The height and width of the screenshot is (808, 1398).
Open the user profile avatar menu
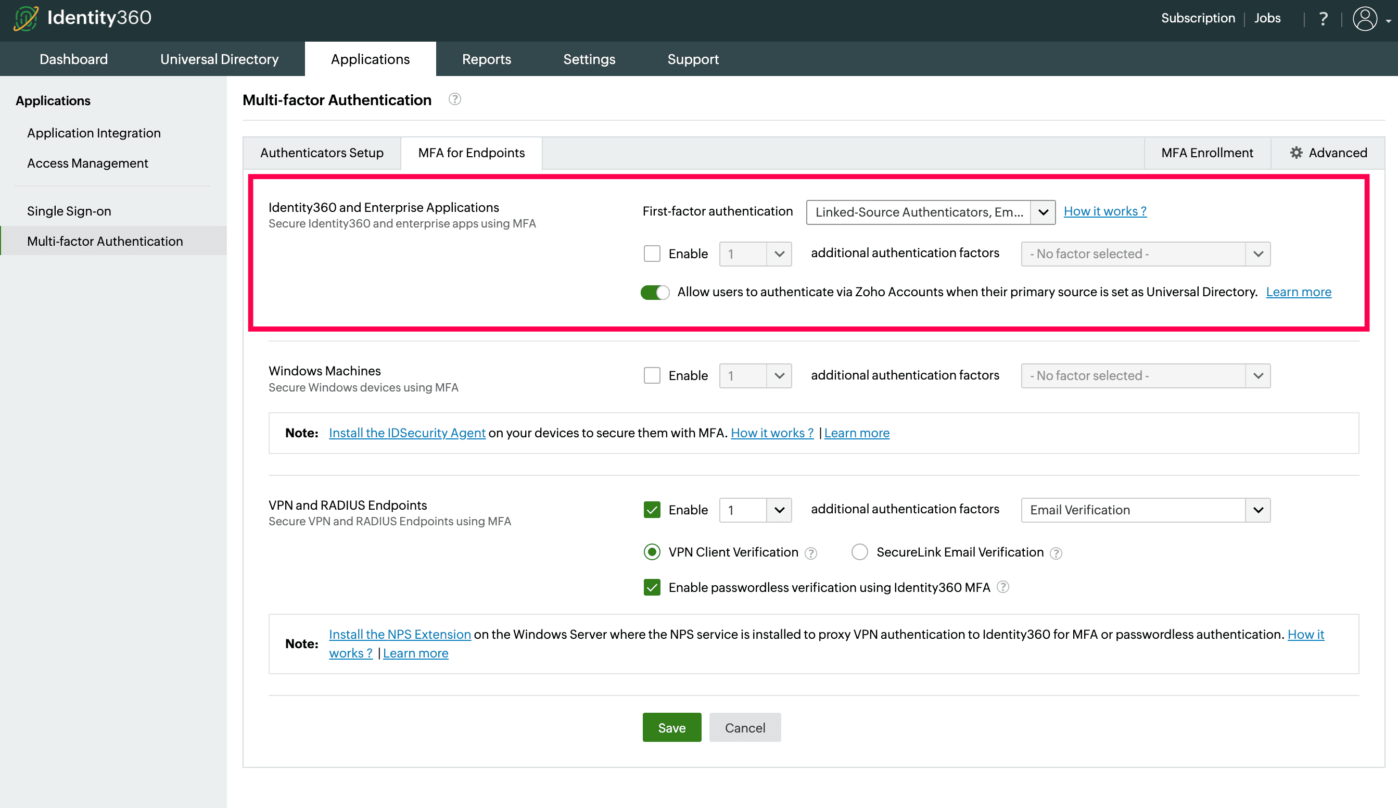pos(1365,19)
